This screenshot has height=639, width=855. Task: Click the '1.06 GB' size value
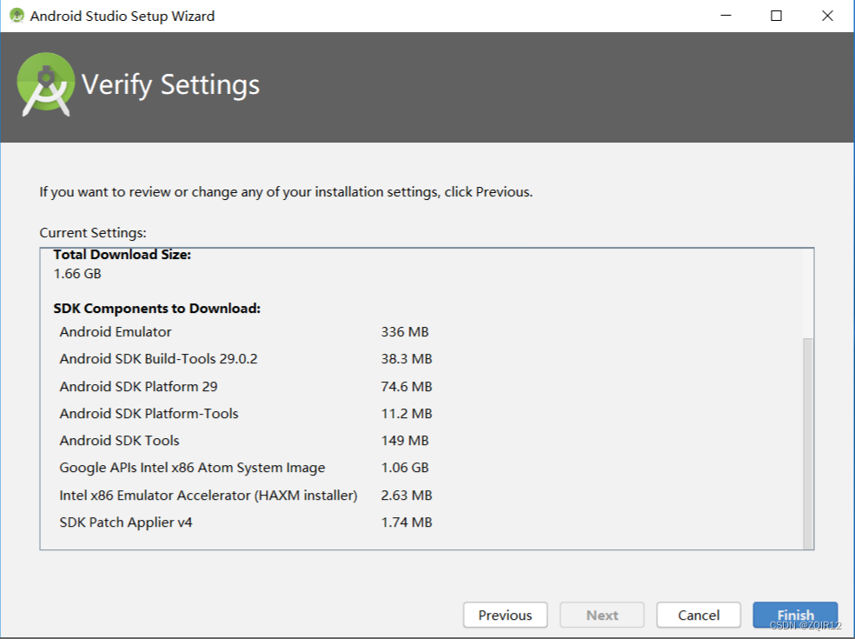(x=405, y=468)
